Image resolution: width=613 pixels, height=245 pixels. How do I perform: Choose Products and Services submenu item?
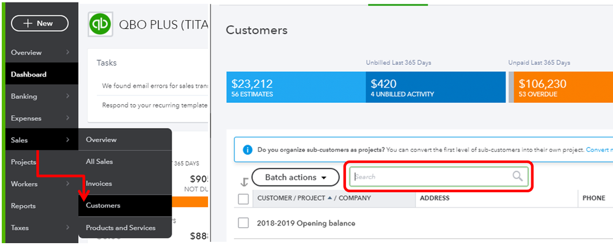tap(121, 228)
